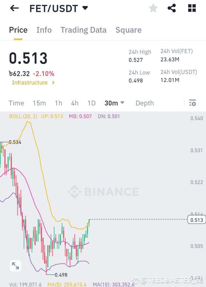Viewport: 206px width, 287px height.
Task: Expand the 30m interval dropdown
Action: pyautogui.click(x=114, y=103)
